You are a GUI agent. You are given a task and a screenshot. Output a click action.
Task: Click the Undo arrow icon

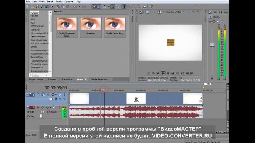click(75, 7)
